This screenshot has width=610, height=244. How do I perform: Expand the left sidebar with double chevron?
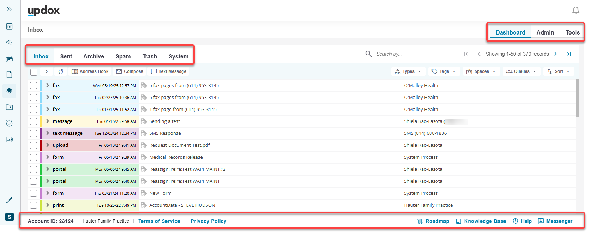point(10,9)
